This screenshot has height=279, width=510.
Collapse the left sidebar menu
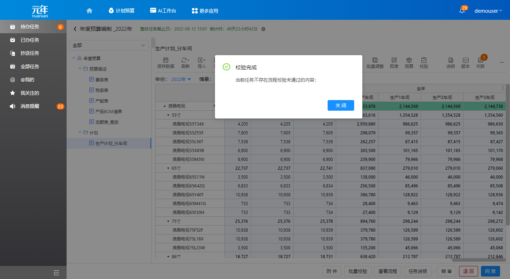(56, 272)
